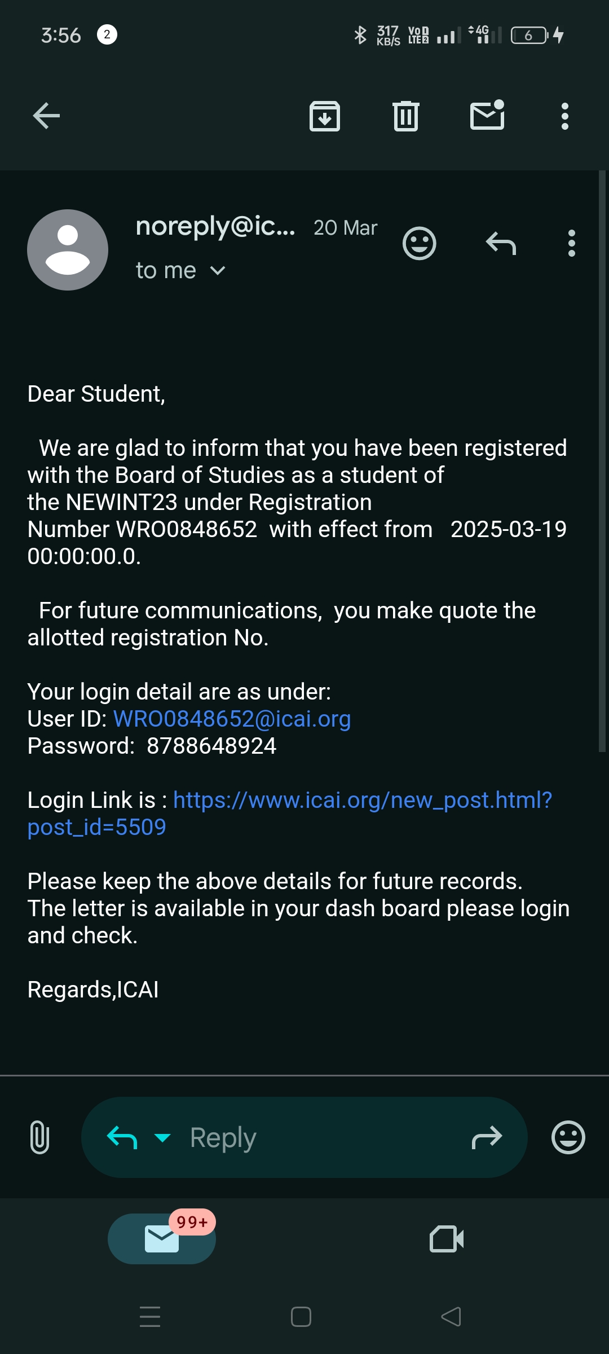This screenshot has width=609, height=1354.
Task: Archive this email with the box icon
Action: pos(325,116)
